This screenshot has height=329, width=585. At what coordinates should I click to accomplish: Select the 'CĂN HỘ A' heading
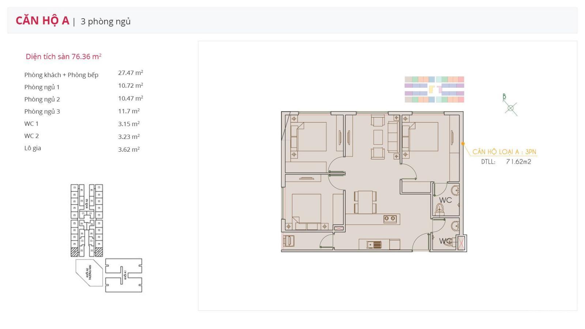click(42, 21)
